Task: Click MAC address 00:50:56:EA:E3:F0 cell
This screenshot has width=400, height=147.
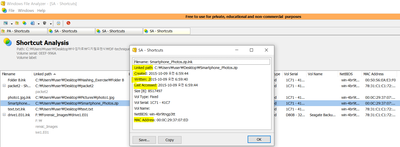Action: (380, 80)
